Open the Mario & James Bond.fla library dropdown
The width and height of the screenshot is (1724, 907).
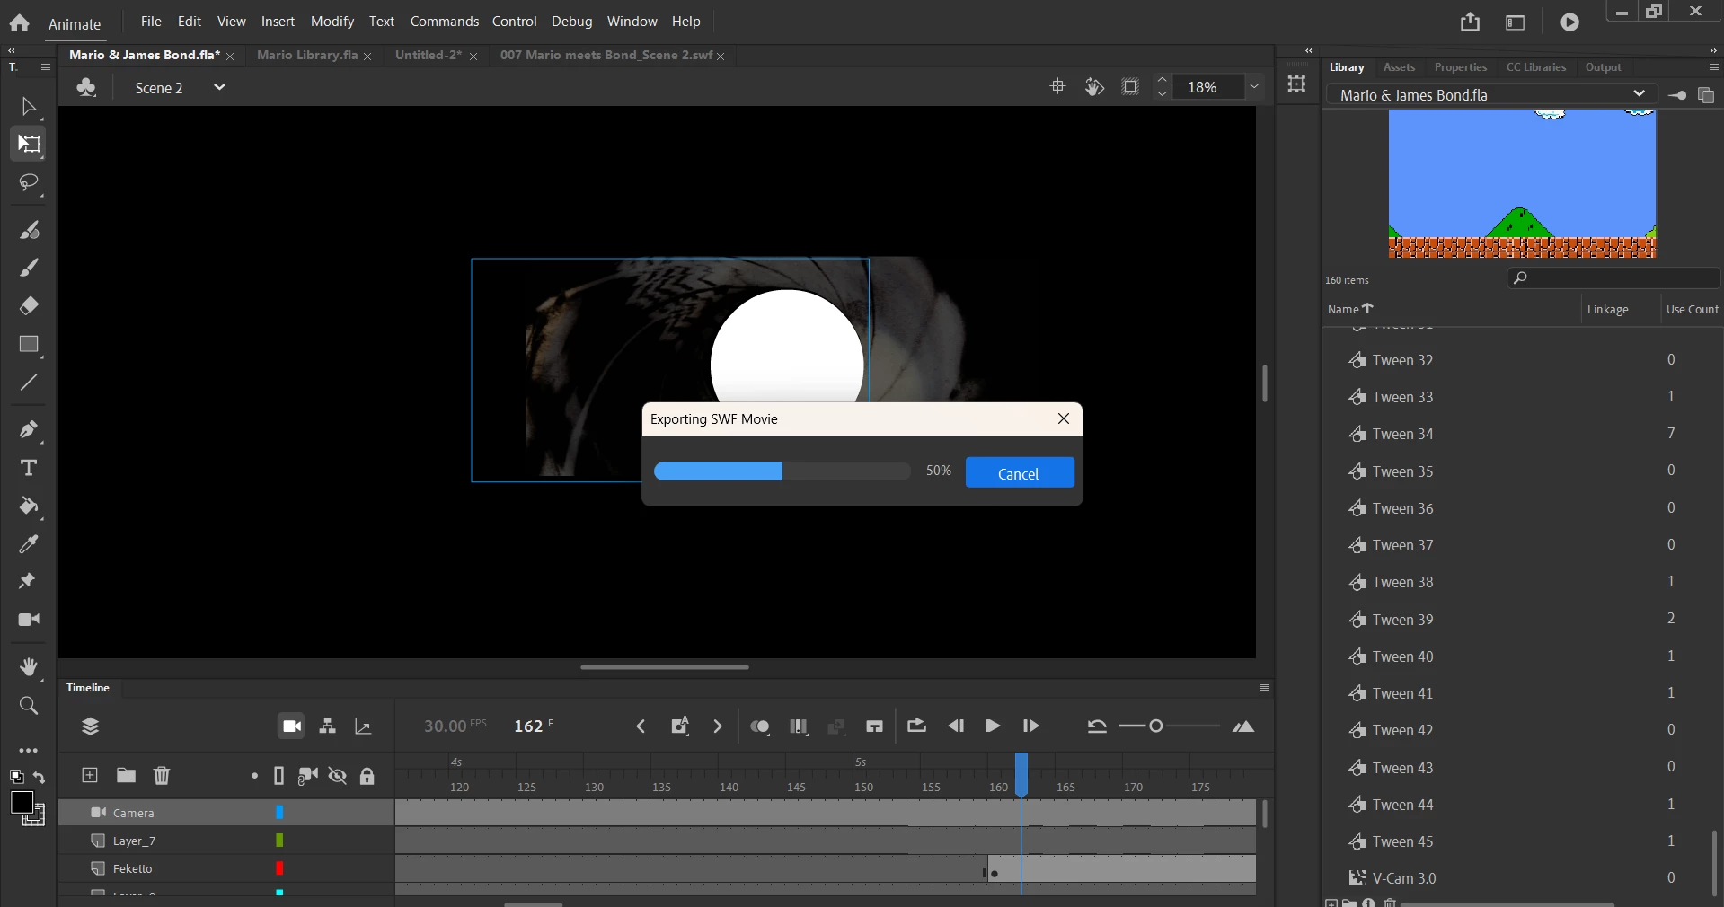[x=1639, y=94]
